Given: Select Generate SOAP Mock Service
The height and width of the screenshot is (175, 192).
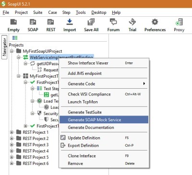Looking at the screenshot, I should (104, 120).
